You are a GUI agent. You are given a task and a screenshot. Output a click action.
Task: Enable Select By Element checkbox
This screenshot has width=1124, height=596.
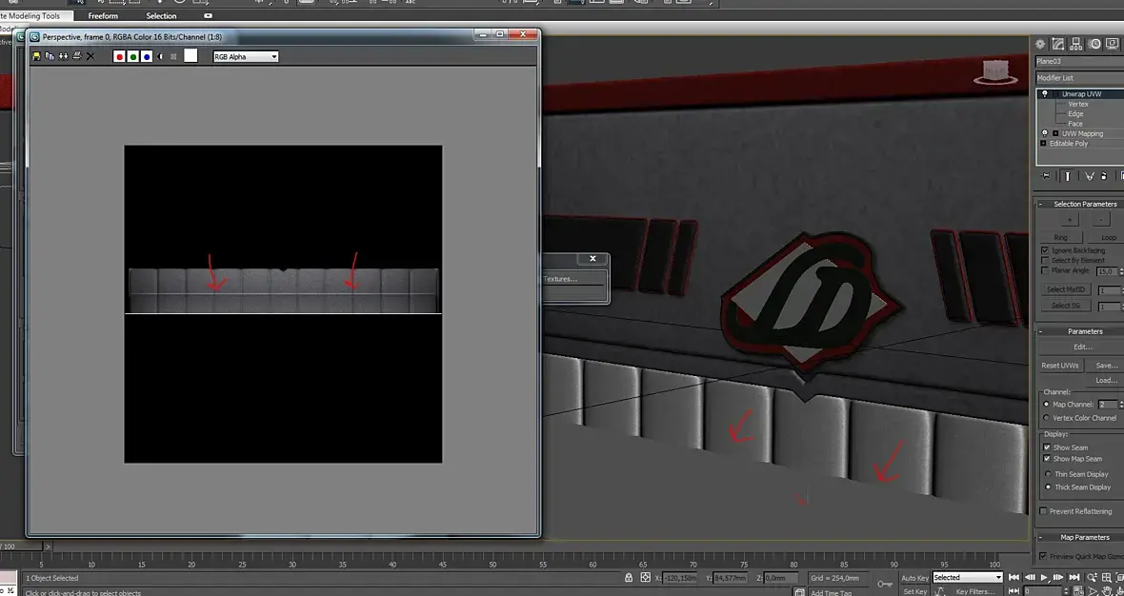tap(1044, 261)
